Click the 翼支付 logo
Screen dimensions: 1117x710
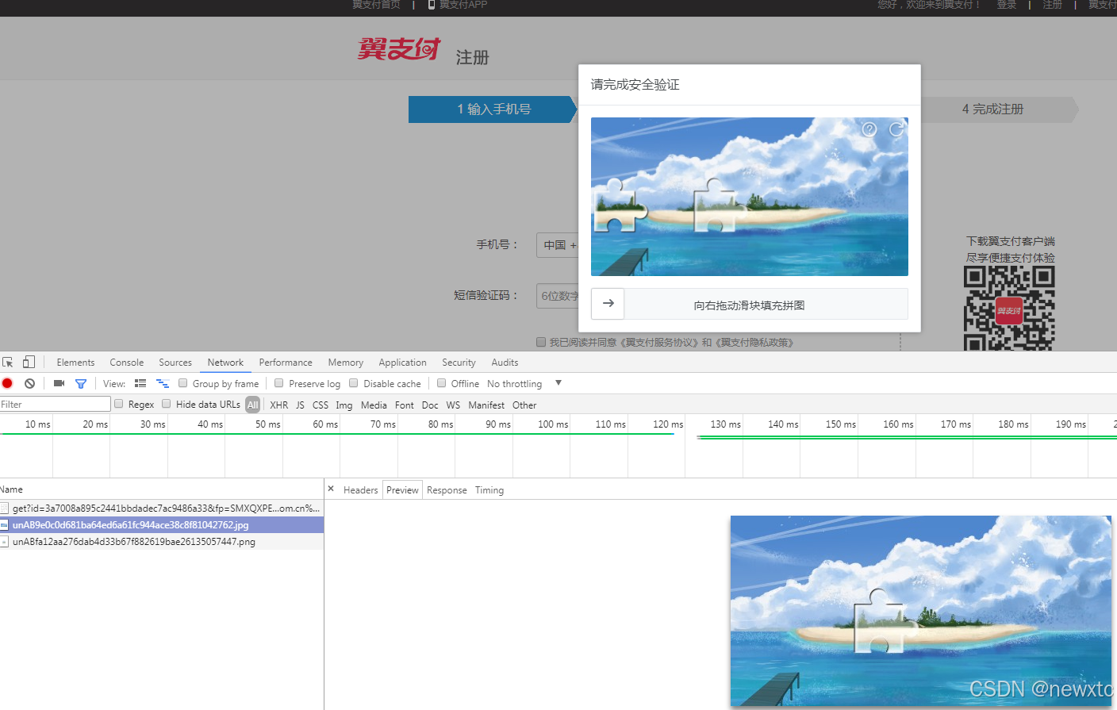tap(399, 49)
